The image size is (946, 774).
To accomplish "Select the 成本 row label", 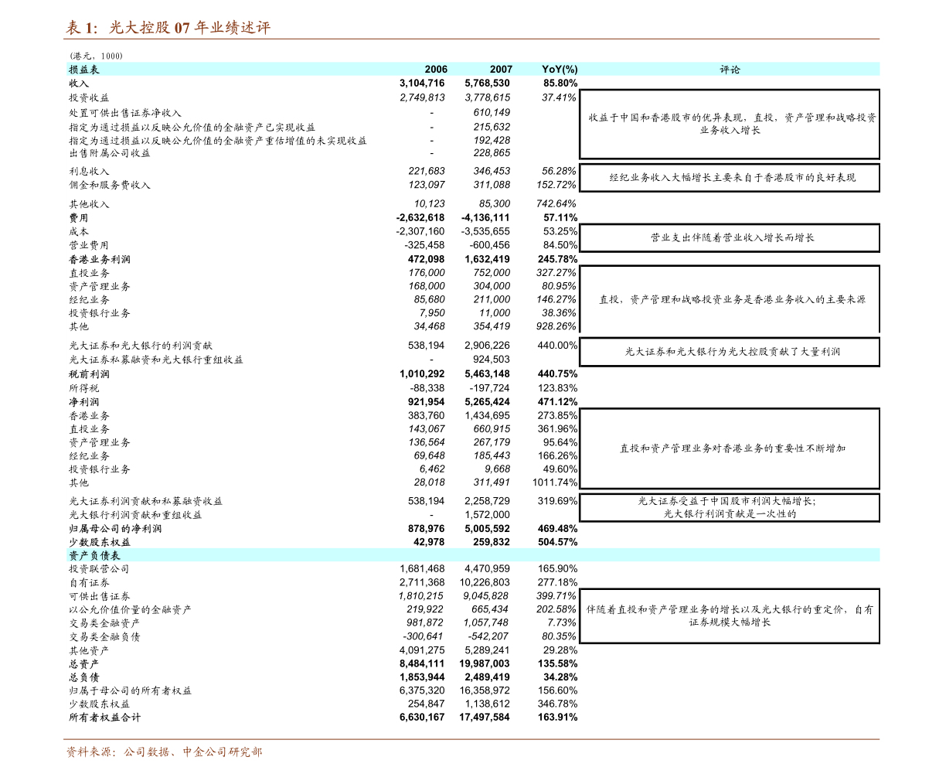I will click(x=79, y=232).
